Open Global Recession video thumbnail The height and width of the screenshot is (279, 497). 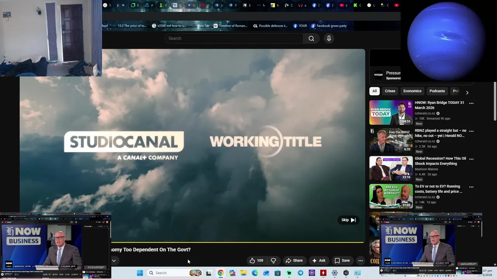[x=391, y=169]
